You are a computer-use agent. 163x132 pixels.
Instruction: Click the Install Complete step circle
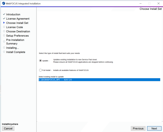tap(4, 52)
